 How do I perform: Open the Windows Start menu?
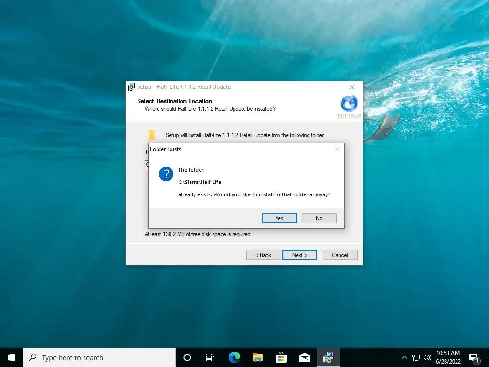[x=11, y=357]
